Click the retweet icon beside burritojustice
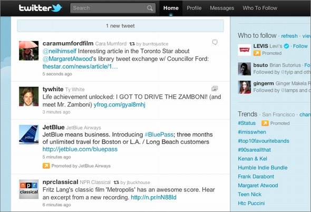This screenshot has height=212, width=311. [132, 44]
